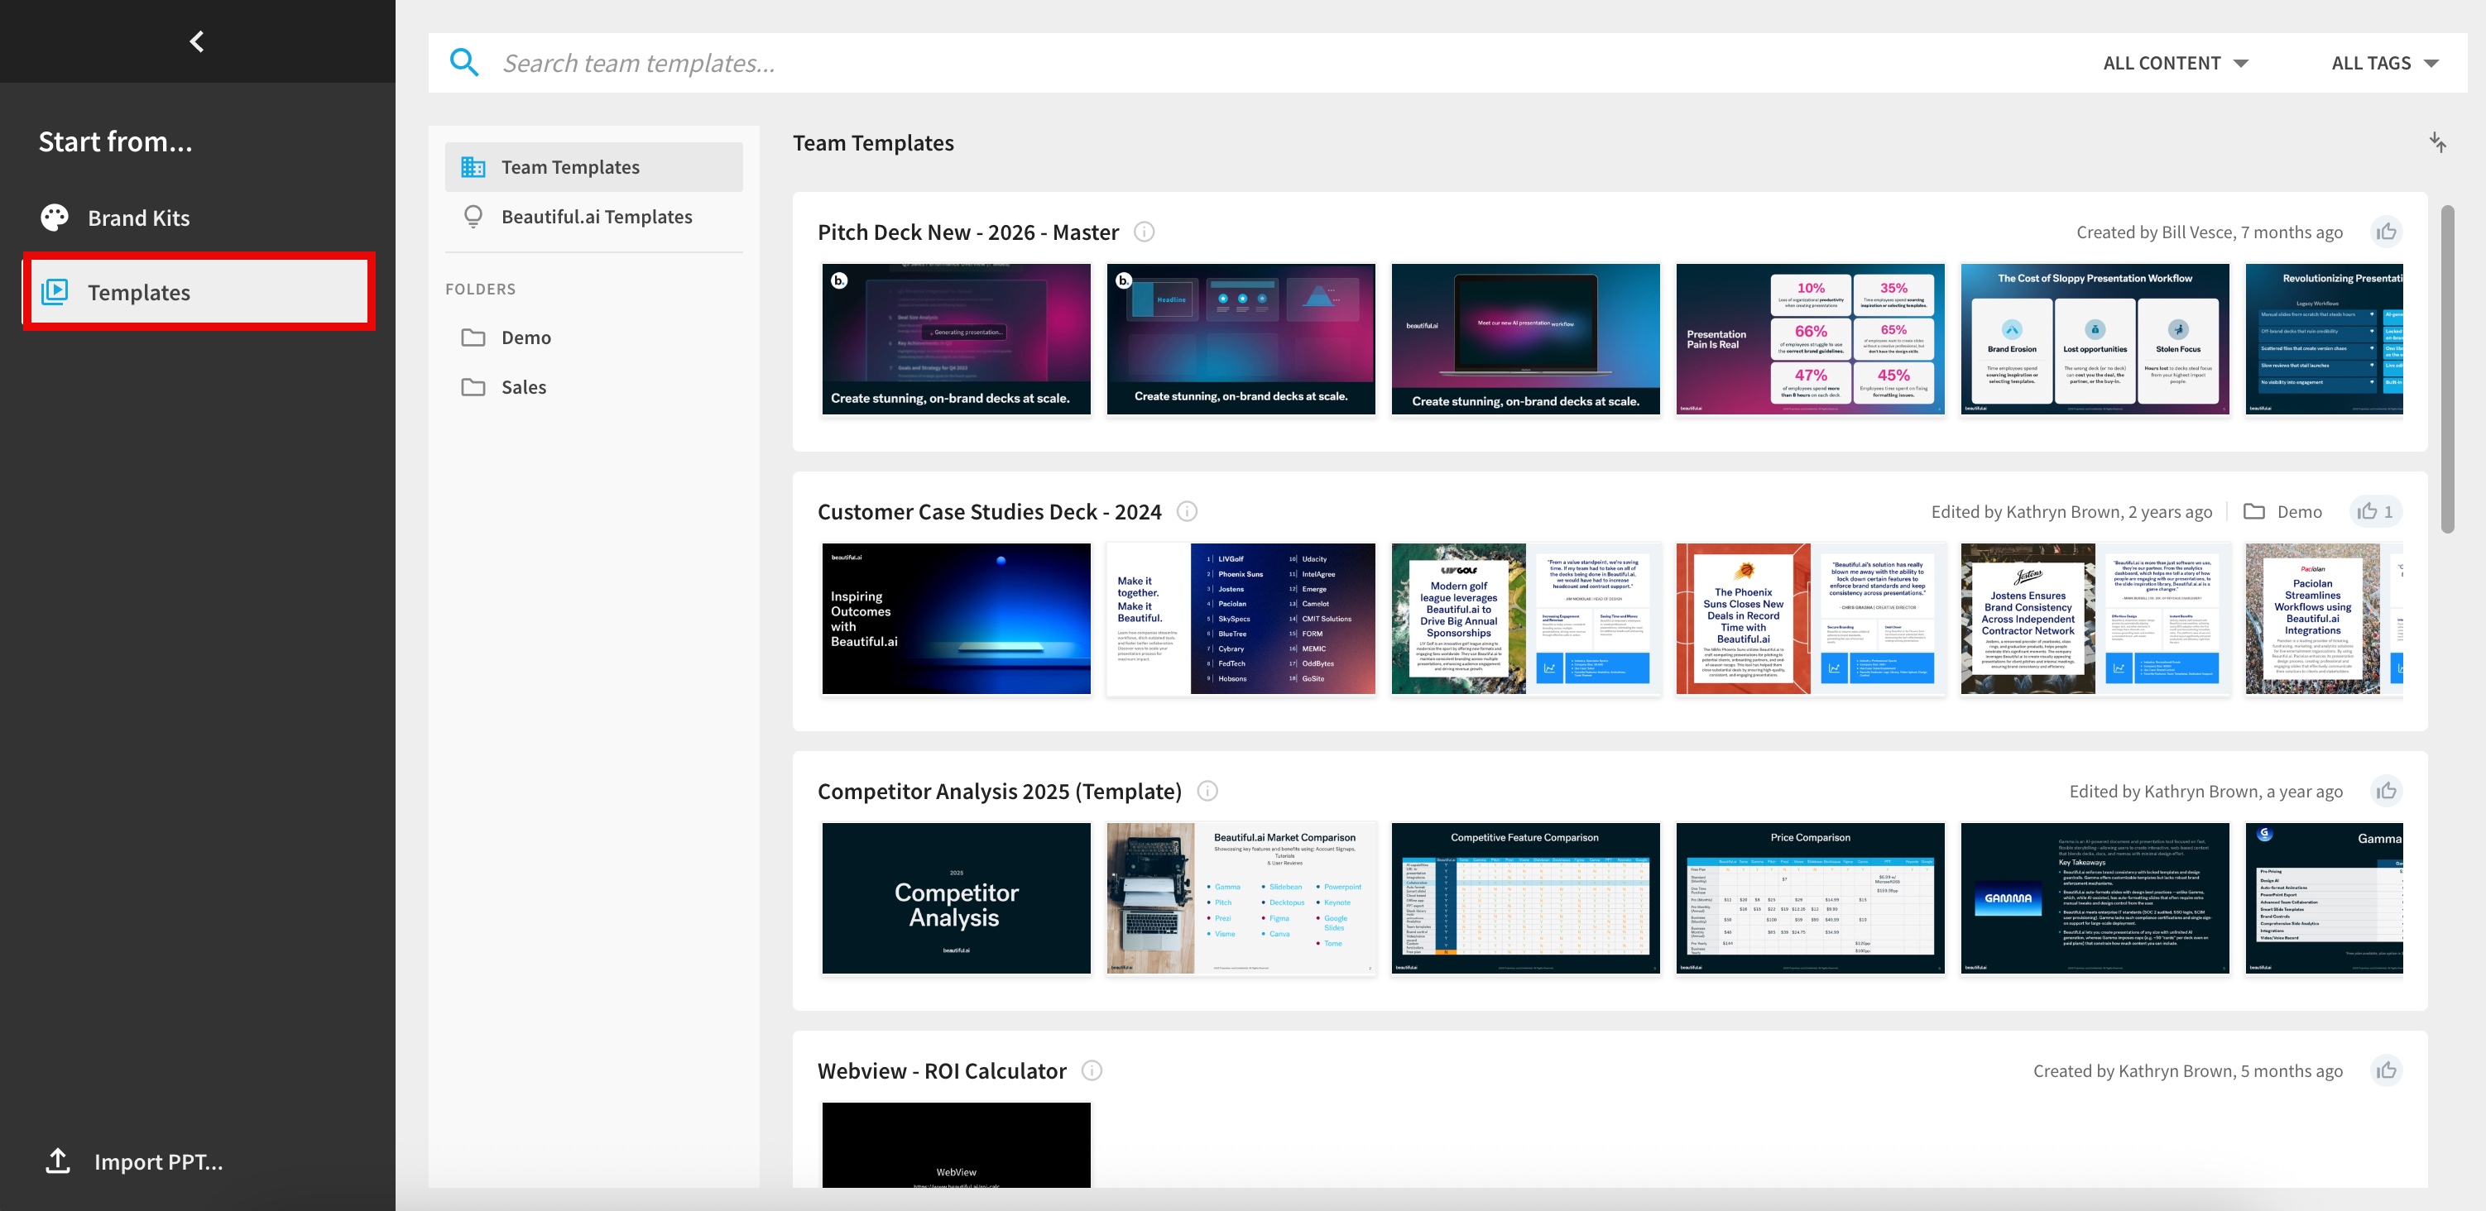
Task: Open the 'Competitor Analysis' title slide
Action: click(955, 898)
